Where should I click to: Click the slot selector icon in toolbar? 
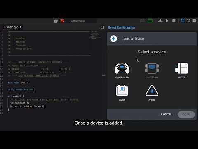click(56, 21)
